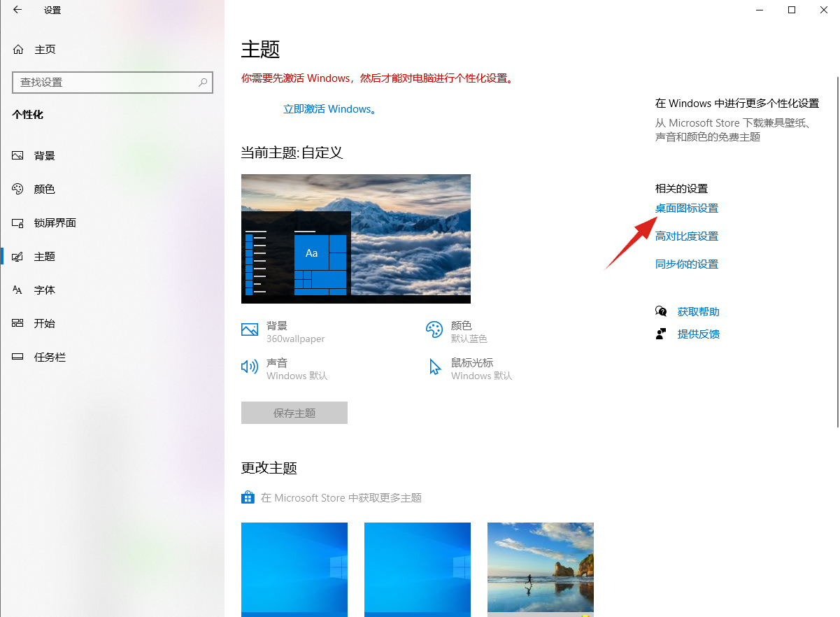Click the current theme preview image
840x617 pixels.
coord(356,239)
